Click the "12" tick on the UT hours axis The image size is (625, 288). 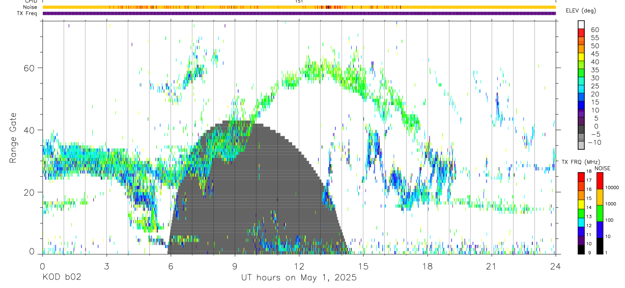[299, 266]
